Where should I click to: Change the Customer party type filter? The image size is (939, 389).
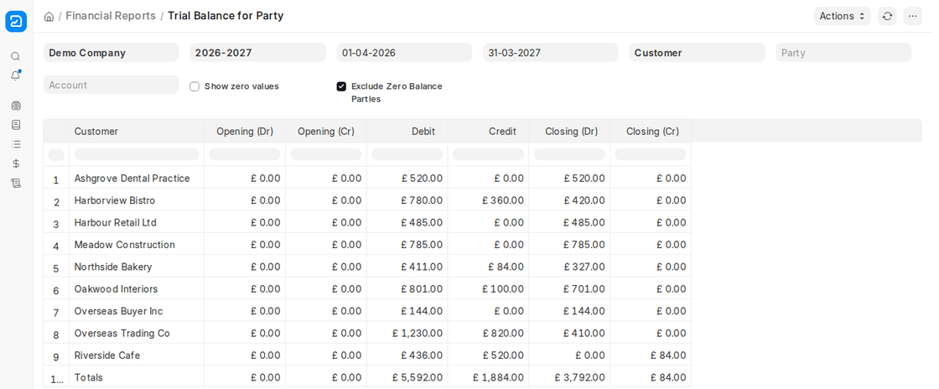pos(697,53)
